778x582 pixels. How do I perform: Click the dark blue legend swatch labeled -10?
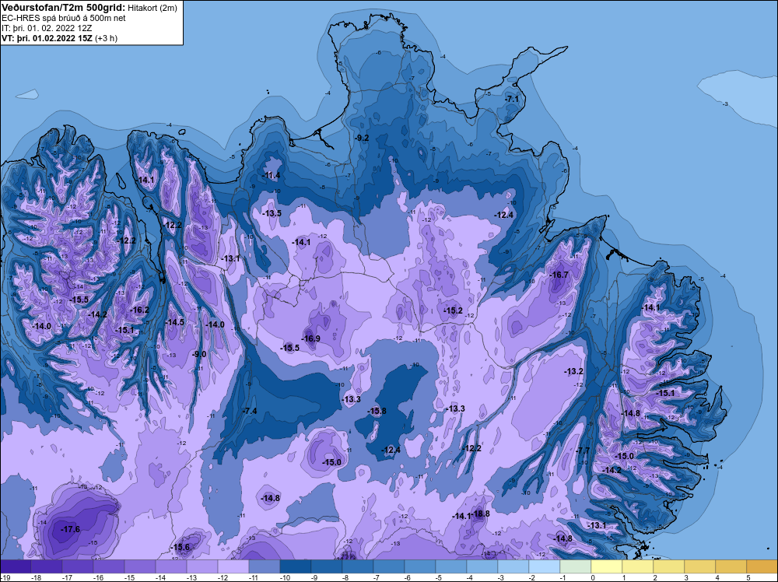point(296,566)
